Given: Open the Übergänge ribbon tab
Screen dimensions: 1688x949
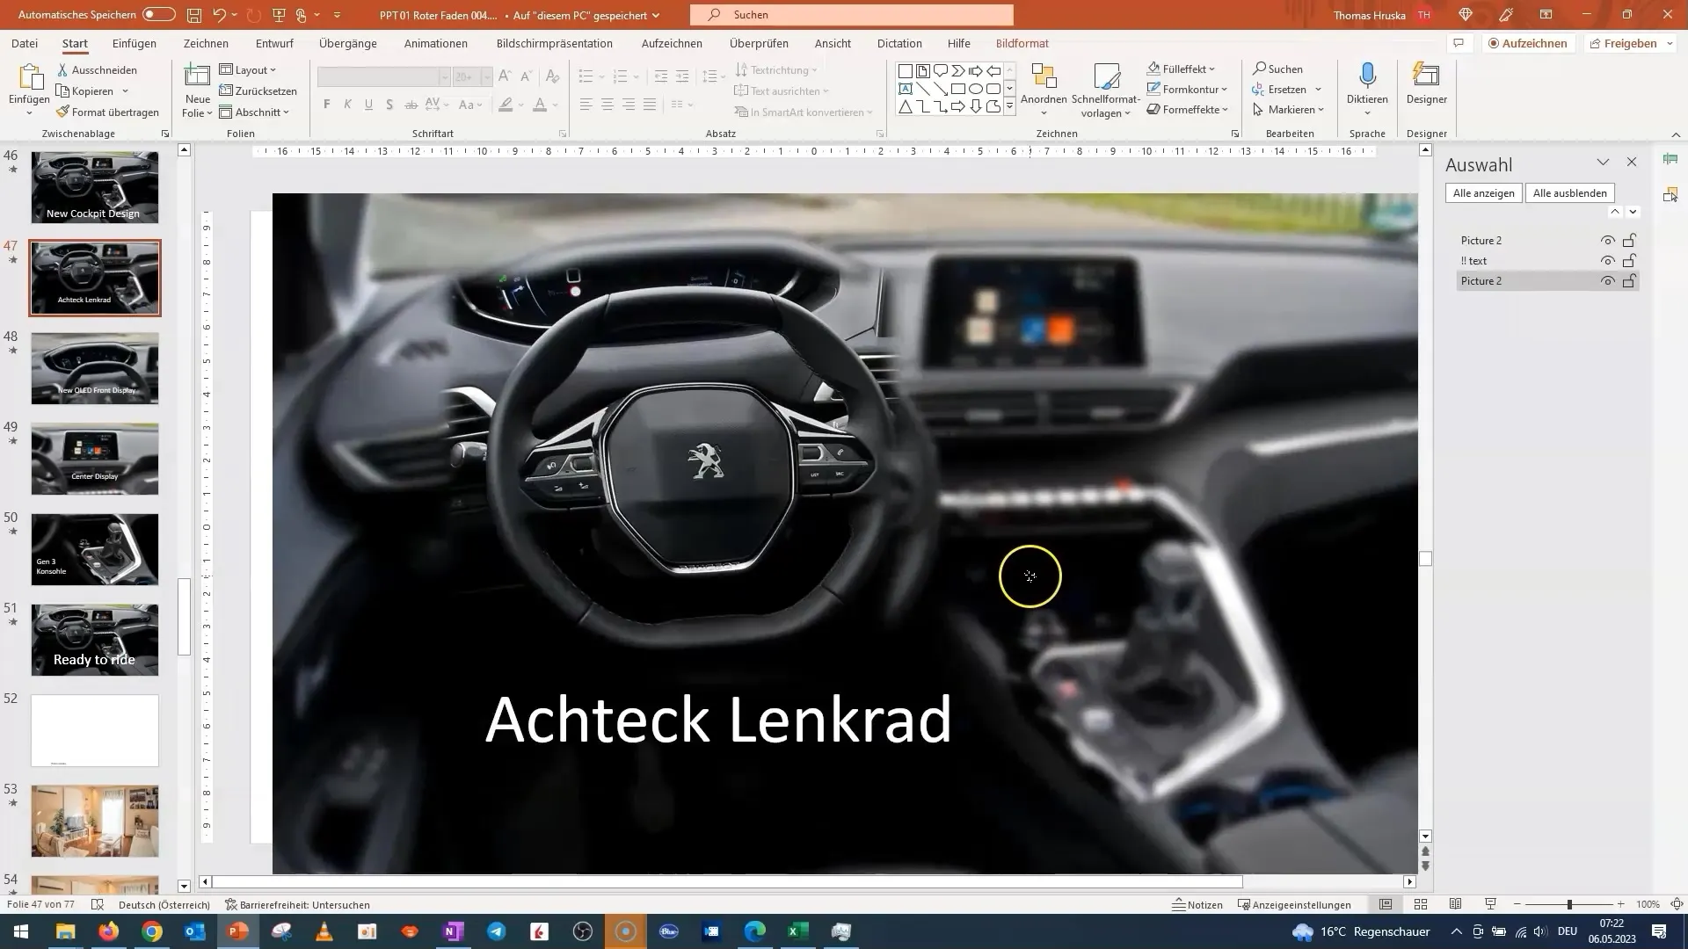Looking at the screenshot, I should click(x=348, y=43).
